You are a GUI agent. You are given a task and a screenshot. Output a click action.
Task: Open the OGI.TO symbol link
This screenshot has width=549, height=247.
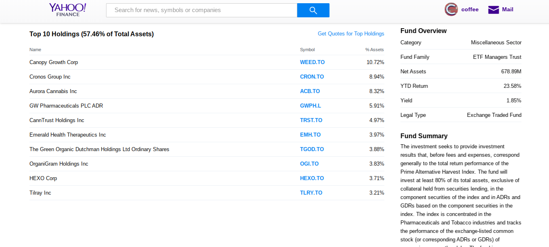tap(309, 164)
